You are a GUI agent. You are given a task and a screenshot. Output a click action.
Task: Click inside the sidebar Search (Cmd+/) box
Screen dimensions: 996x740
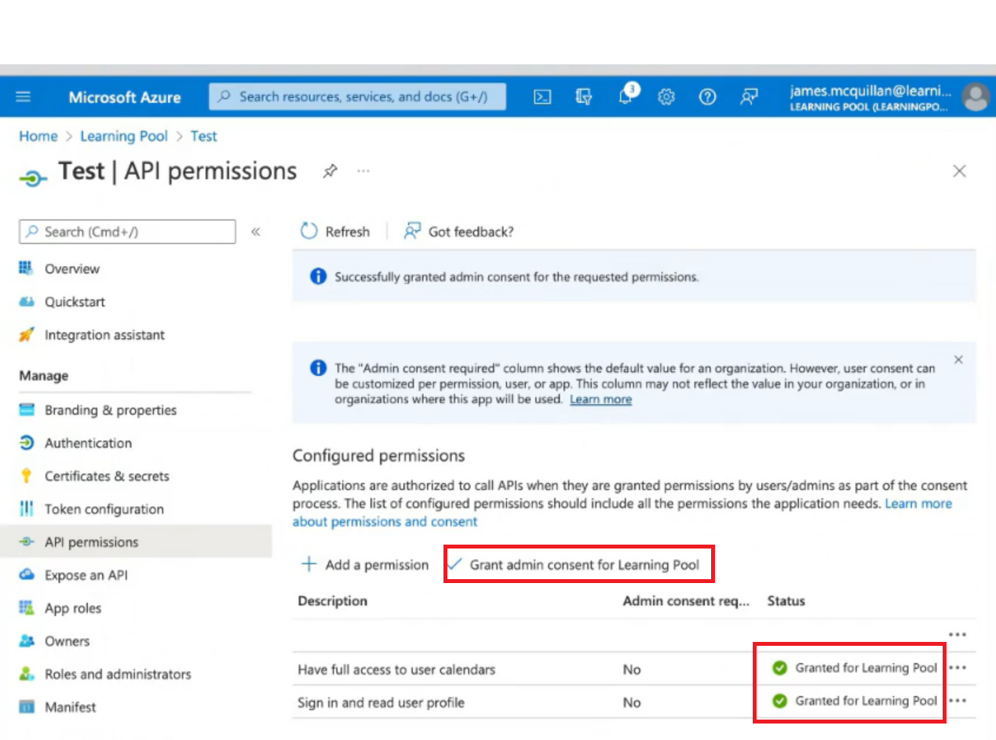(127, 231)
